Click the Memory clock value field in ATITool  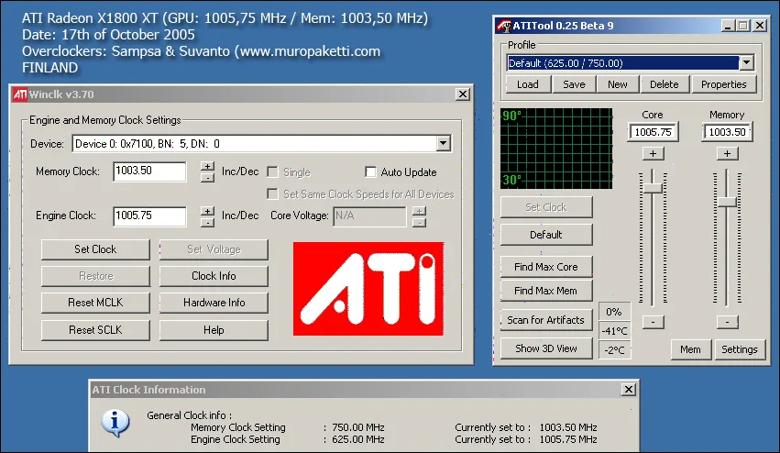pyautogui.click(x=727, y=132)
